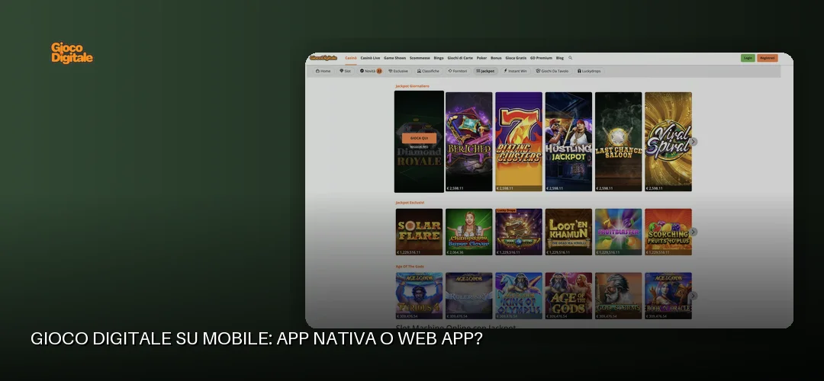This screenshot has width=824, height=381.
Task: Click the orange Gioco Digitale logo on banner
Action: (x=72, y=53)
